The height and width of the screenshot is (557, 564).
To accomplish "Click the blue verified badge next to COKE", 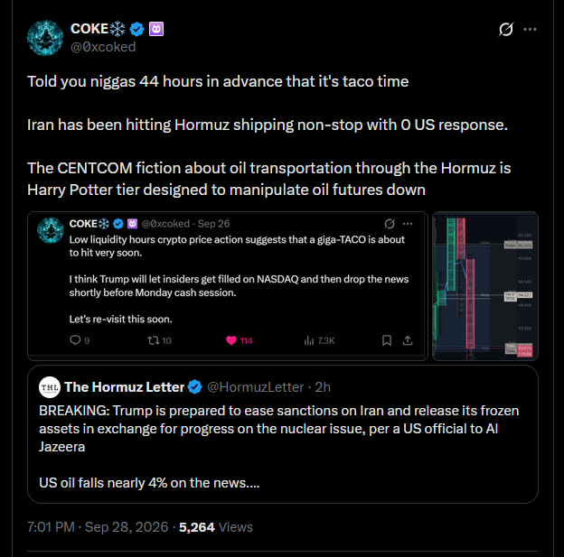I will pyautogui.click(x=136, y=29).
